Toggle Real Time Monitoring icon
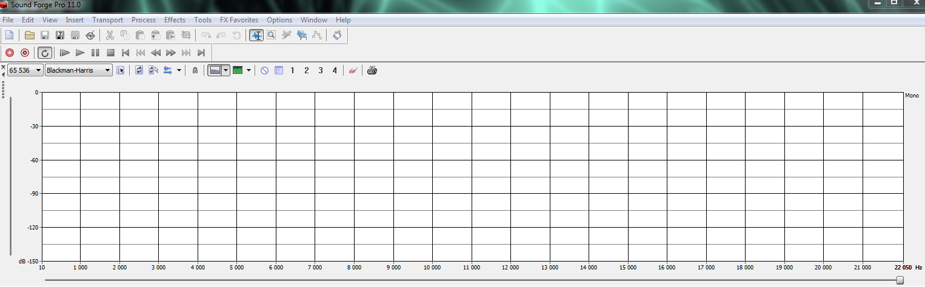Screen dimensions: 925x287 168,70
